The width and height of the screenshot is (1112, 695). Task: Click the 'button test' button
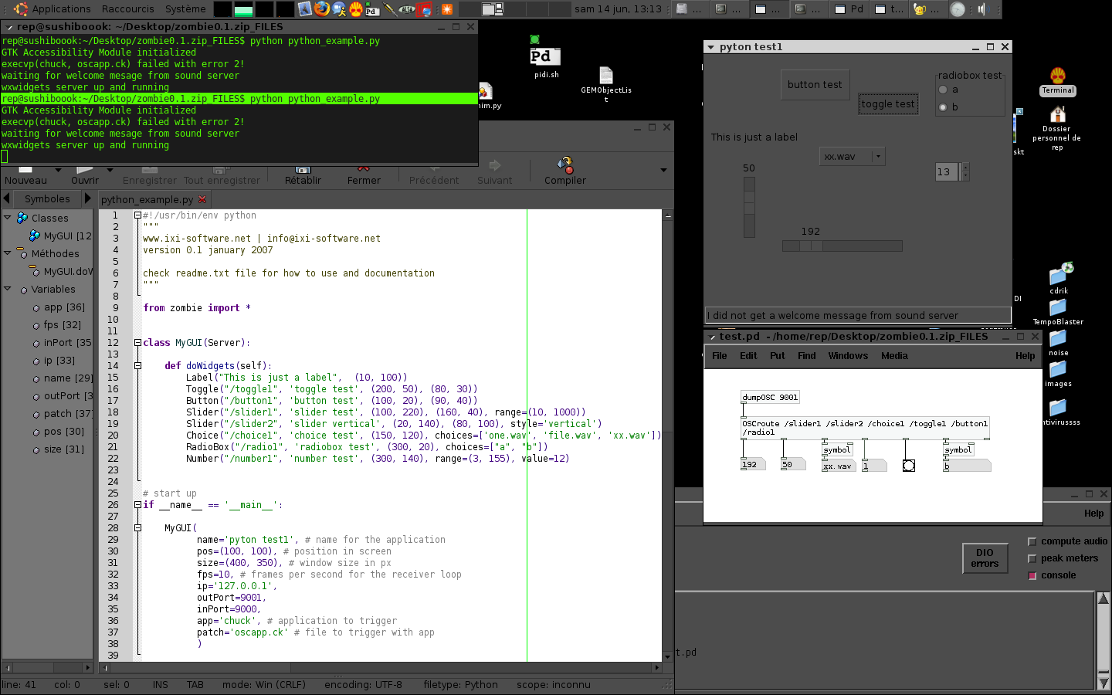click(815, 84)
